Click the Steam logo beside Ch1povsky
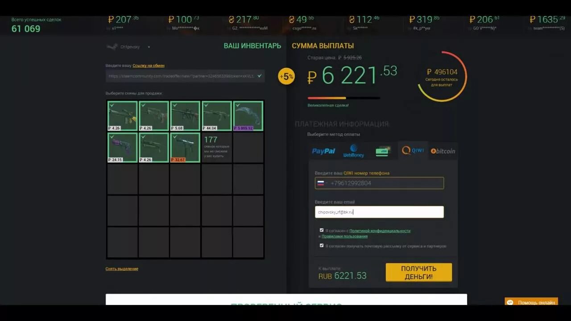The height and width of the screenshot is (321, 571). [112, 47]
